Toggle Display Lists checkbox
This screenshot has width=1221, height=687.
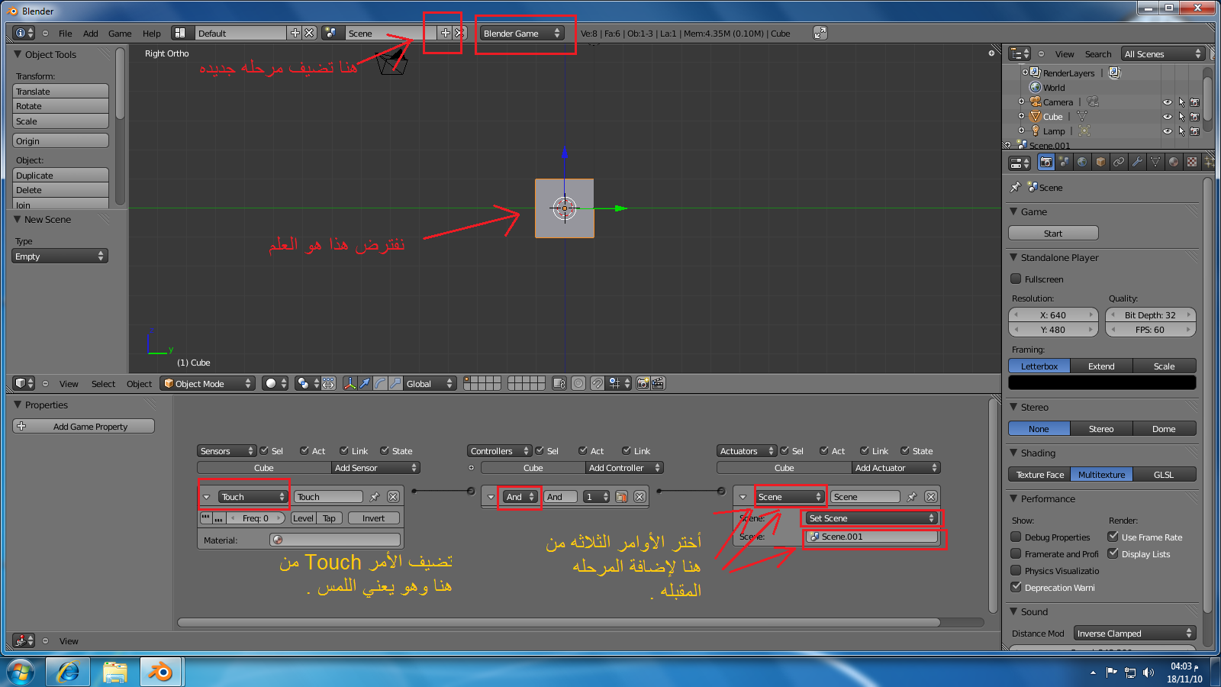(1113, 553)
